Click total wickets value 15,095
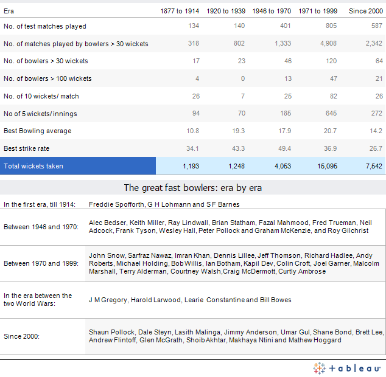 point(327,166)
